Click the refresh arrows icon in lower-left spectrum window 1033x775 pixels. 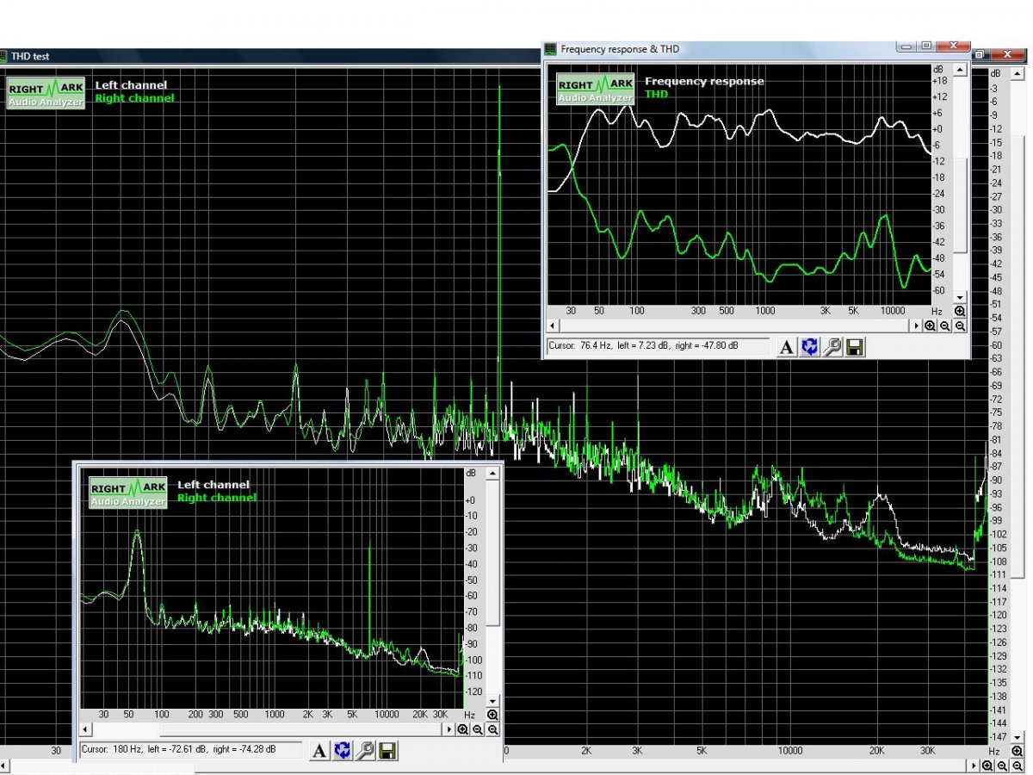[x=342, y=750]
